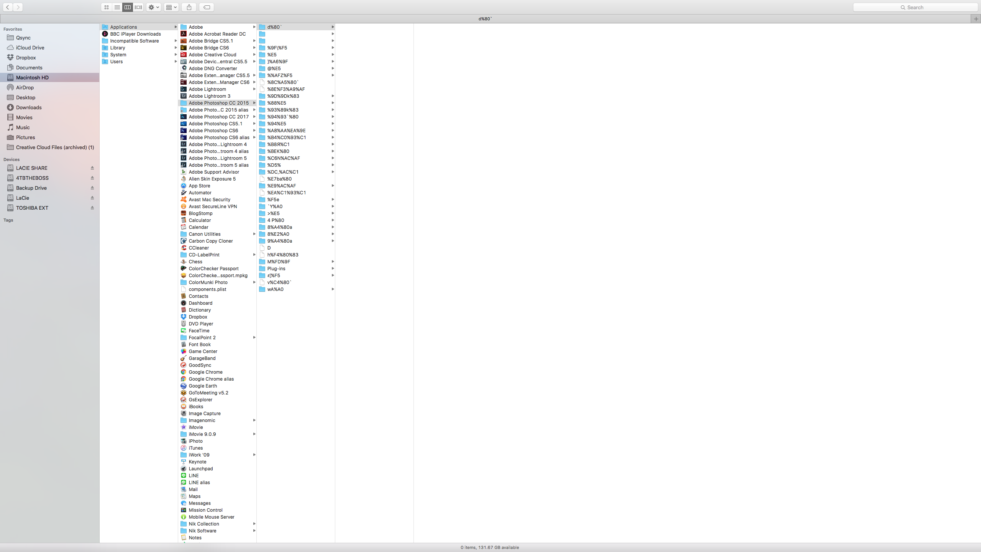Open Desktop in sidebar

click(26, 97)
